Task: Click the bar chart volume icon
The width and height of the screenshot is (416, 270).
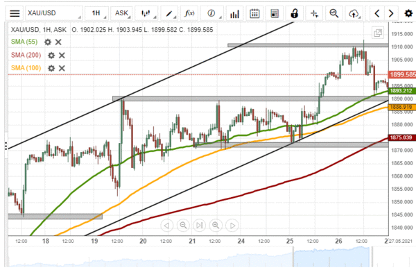Action: pyautogui.click(x=234, y=14)
